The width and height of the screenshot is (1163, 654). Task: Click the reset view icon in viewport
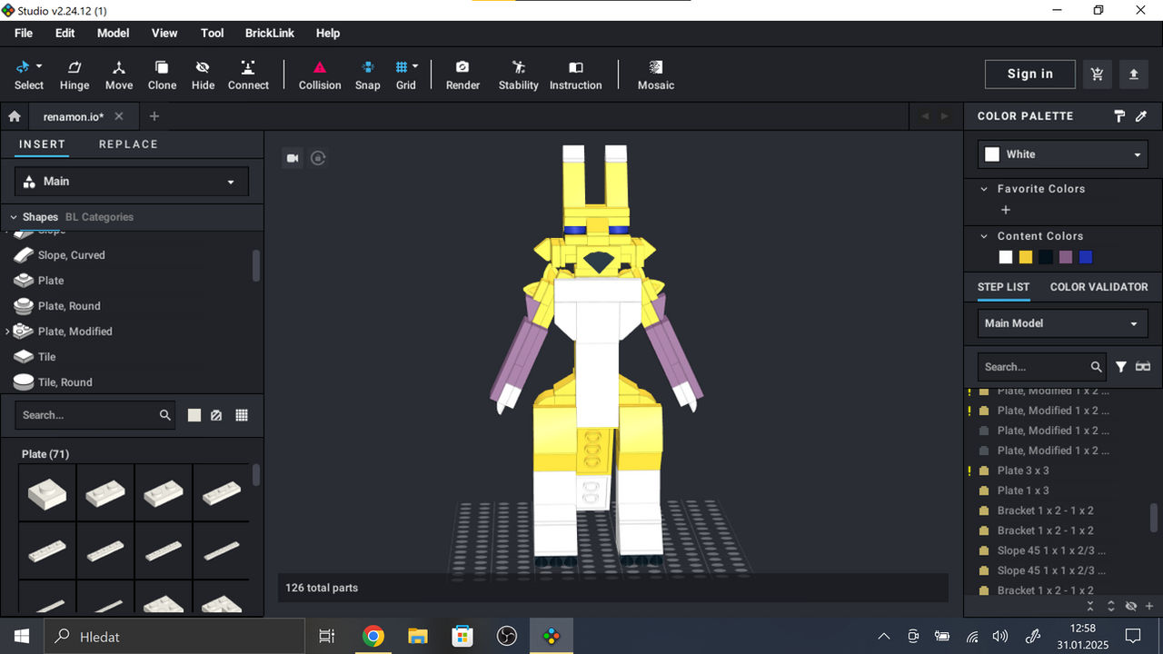pyautogui.click(x=318, y=158)
